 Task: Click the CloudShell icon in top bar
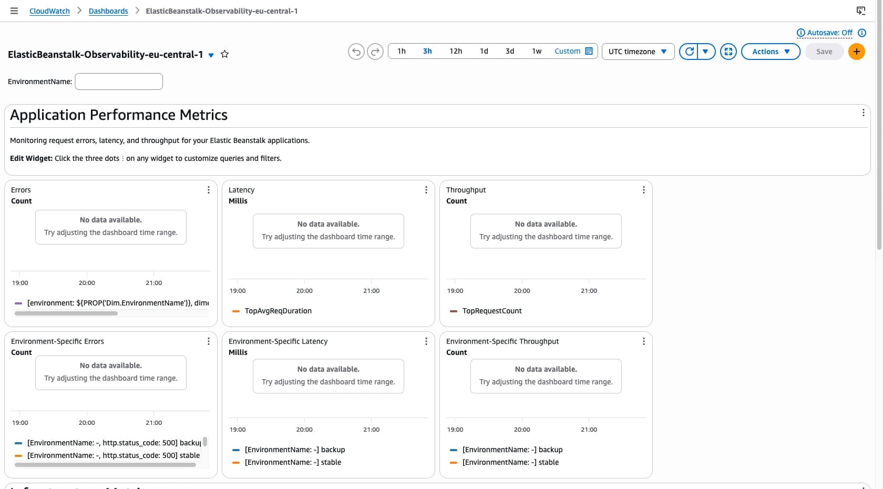click(861, 11)
